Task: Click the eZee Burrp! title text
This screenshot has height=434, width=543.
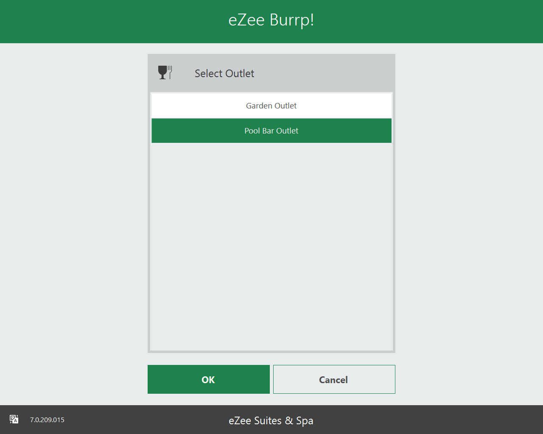Action: tap(271, 20)
